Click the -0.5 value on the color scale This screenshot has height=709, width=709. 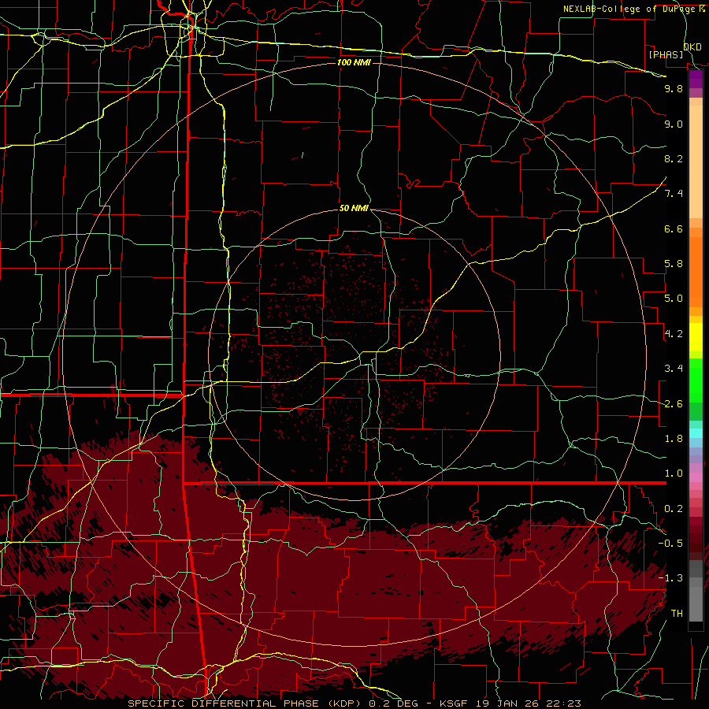(x=670, y=544)
